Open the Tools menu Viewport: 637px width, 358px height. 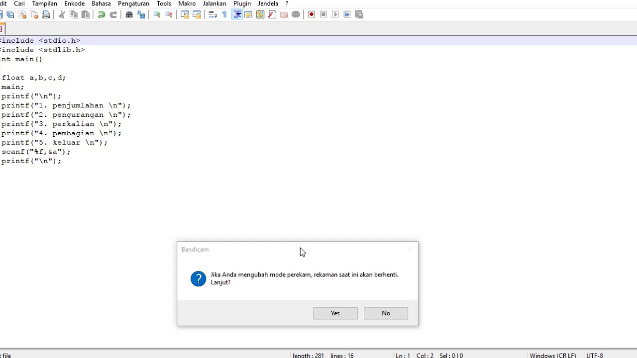pyautogui.click(x=164, y=3)
